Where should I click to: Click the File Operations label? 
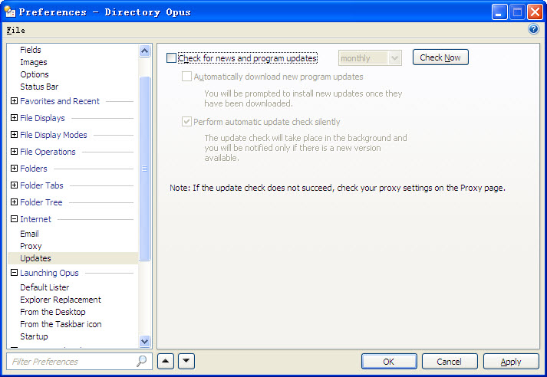[x=48, y=152]
